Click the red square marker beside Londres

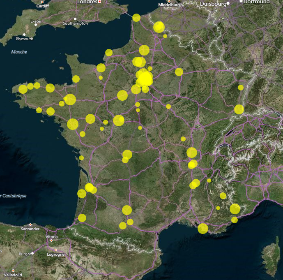pyautogui.click(x=100, y=2)
